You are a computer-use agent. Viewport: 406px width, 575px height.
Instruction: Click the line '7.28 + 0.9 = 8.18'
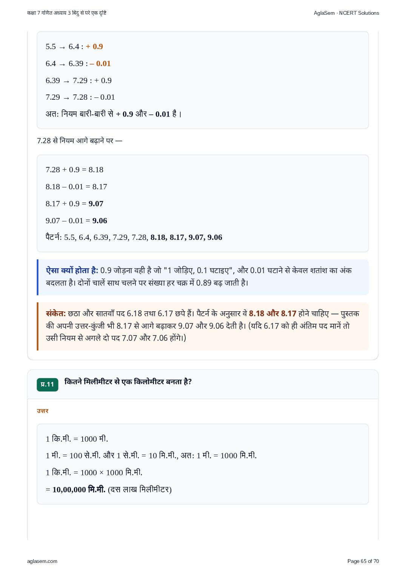point(74,170)
